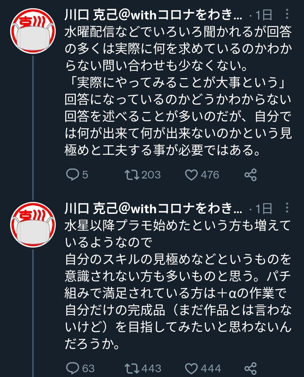Share the first tweet
Image resolution: width=304 pixels, height=377 pixels.
(x=250, y=175)
